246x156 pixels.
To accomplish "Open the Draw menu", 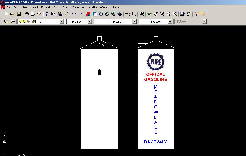I will (66, 7).
